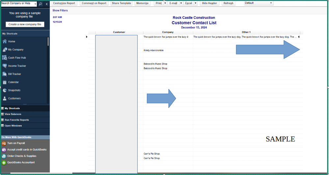The image size is (329, 175).
Task: Click the Hide Header button
Action: point(209,3)
